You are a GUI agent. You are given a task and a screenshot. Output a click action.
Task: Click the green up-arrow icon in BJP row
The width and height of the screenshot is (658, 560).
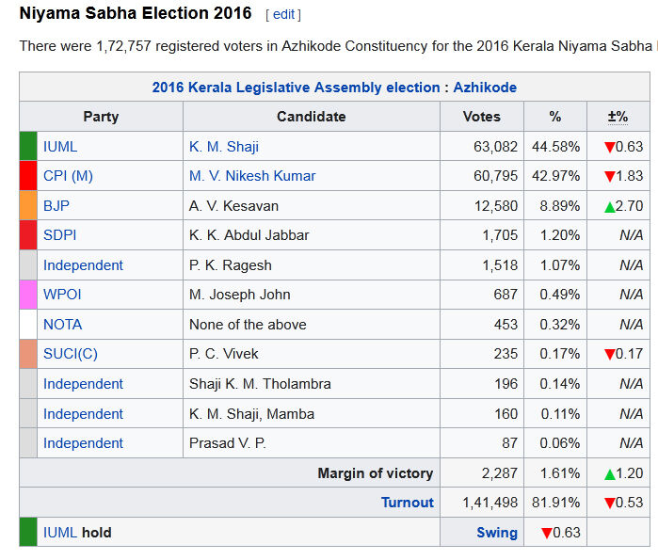[610, 206]
